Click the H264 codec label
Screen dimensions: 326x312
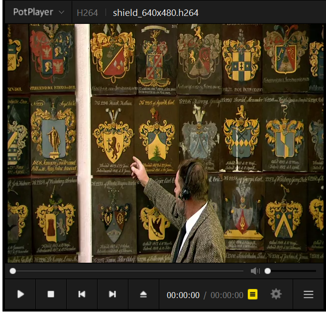(x=87, y=13)
